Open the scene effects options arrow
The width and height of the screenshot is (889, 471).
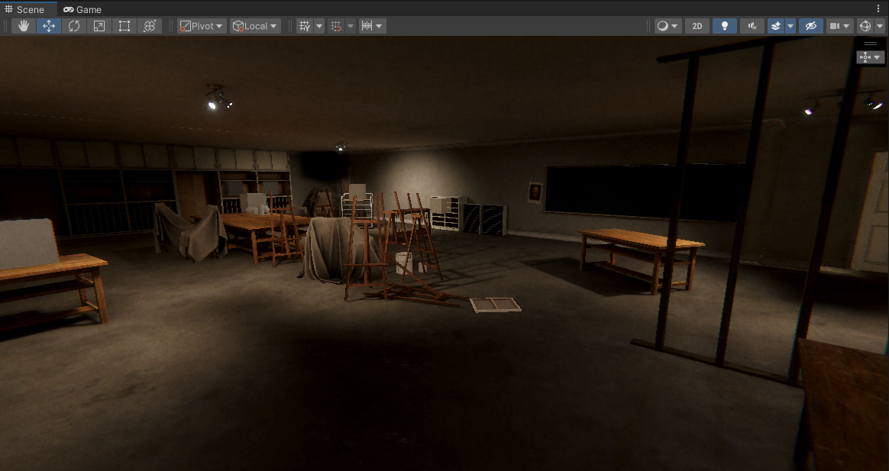[790, 26]
